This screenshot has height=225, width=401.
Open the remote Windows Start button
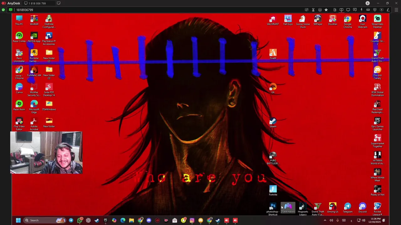pyautogui.click(x=18, y=220)
